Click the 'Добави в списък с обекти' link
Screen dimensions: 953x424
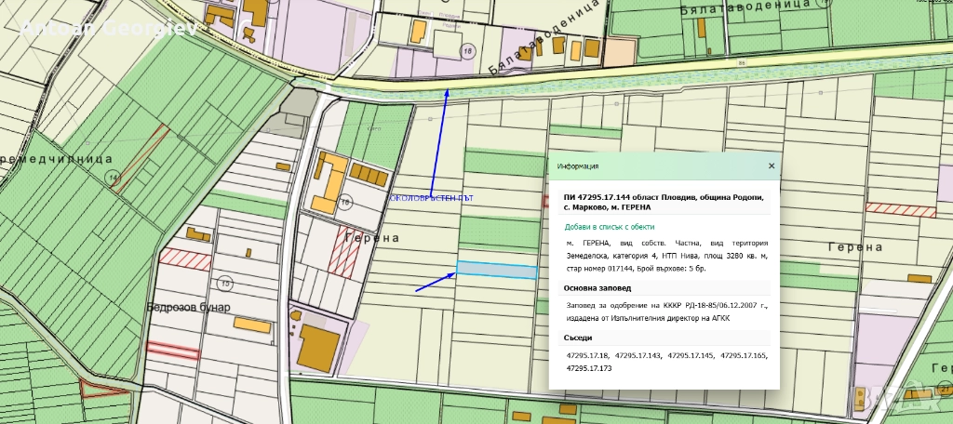[x=609, y=227]
